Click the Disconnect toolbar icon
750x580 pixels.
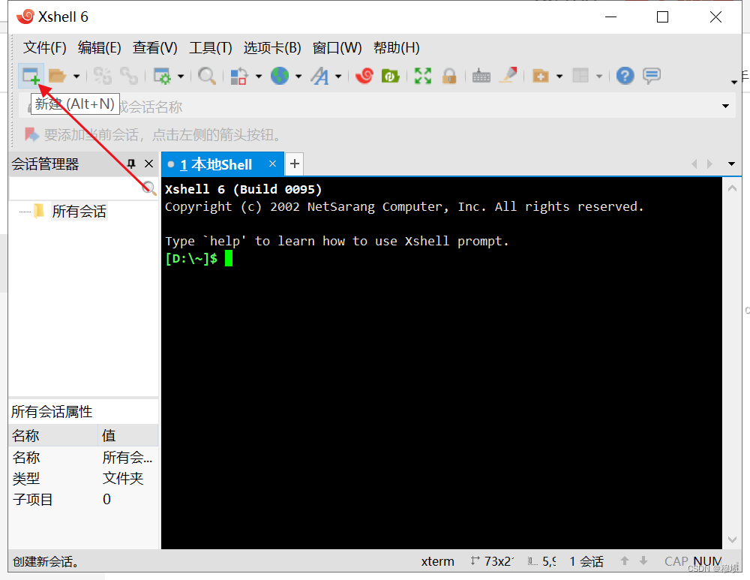click(129, 76)
